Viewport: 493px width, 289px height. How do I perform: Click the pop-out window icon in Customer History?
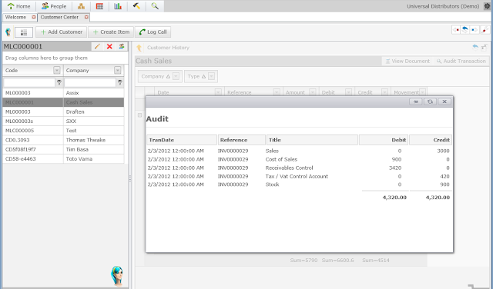coord(485,48)
